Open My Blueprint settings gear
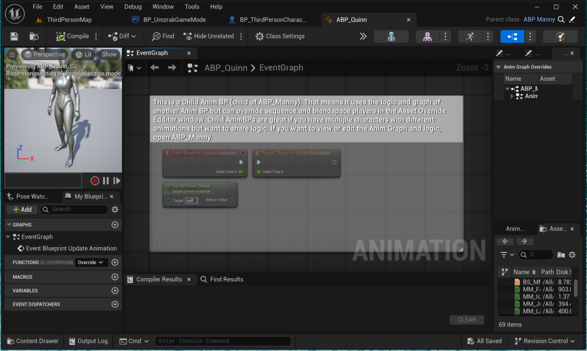The width and height of the screenshot is (587, 351). (115, 209)
